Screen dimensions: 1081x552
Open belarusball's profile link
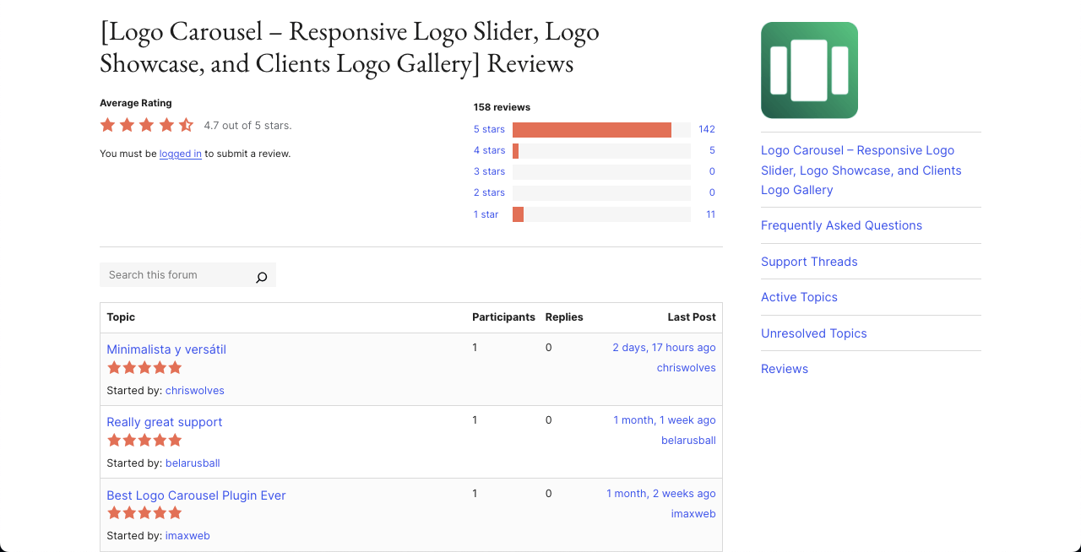193,463
